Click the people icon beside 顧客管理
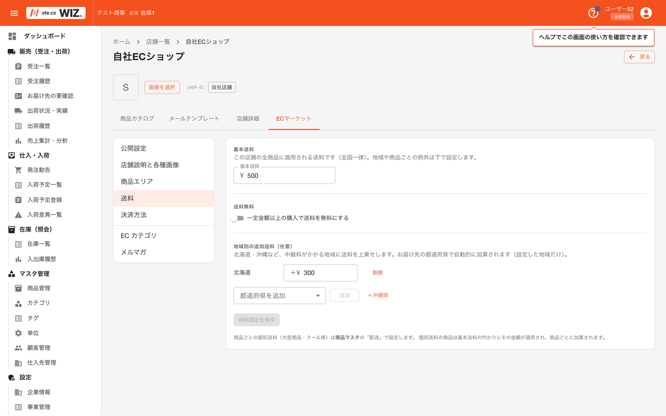 click(x=18, y=348)
